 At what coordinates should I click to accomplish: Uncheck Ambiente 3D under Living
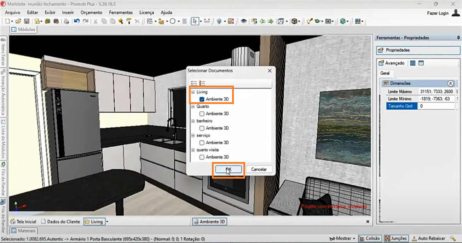(x=202, y=99)
